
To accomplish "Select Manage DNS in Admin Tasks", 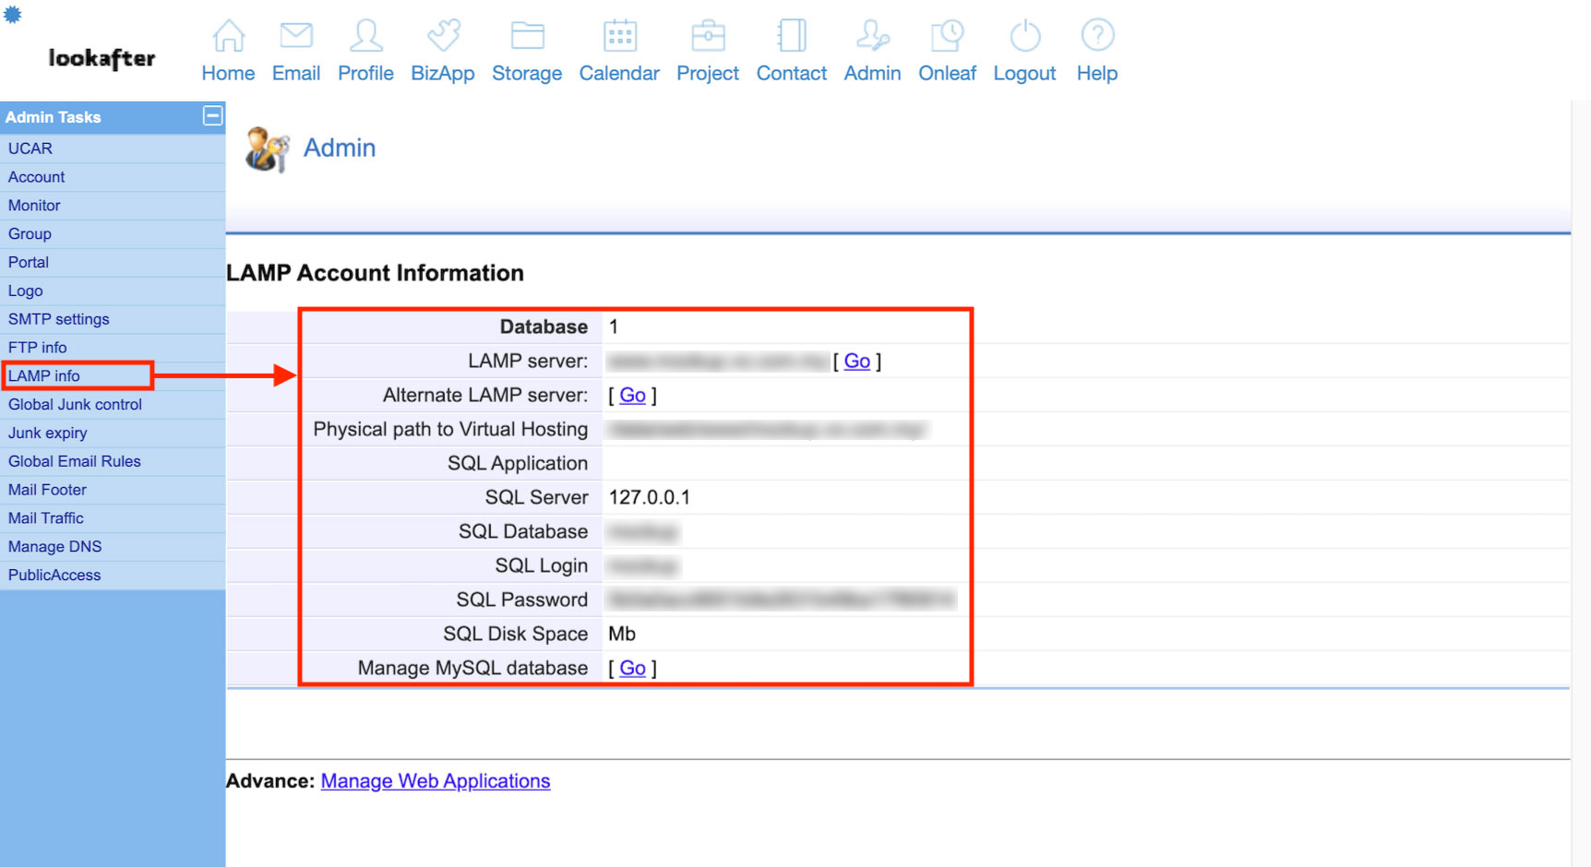I will (55, 547).
